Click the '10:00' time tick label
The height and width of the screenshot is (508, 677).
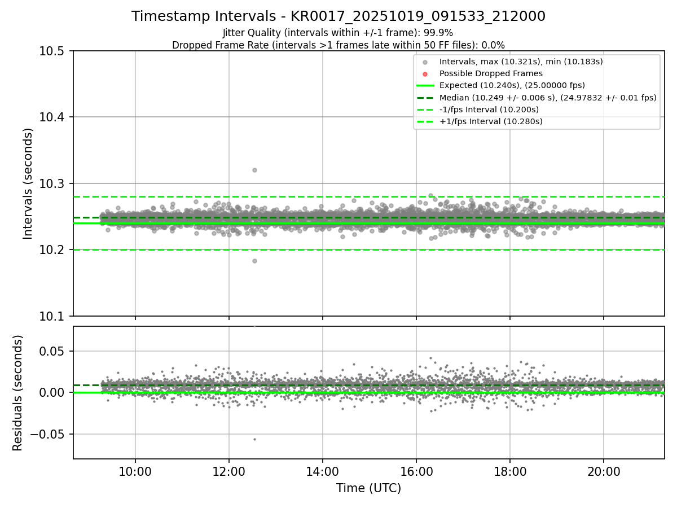coord(135,471)
